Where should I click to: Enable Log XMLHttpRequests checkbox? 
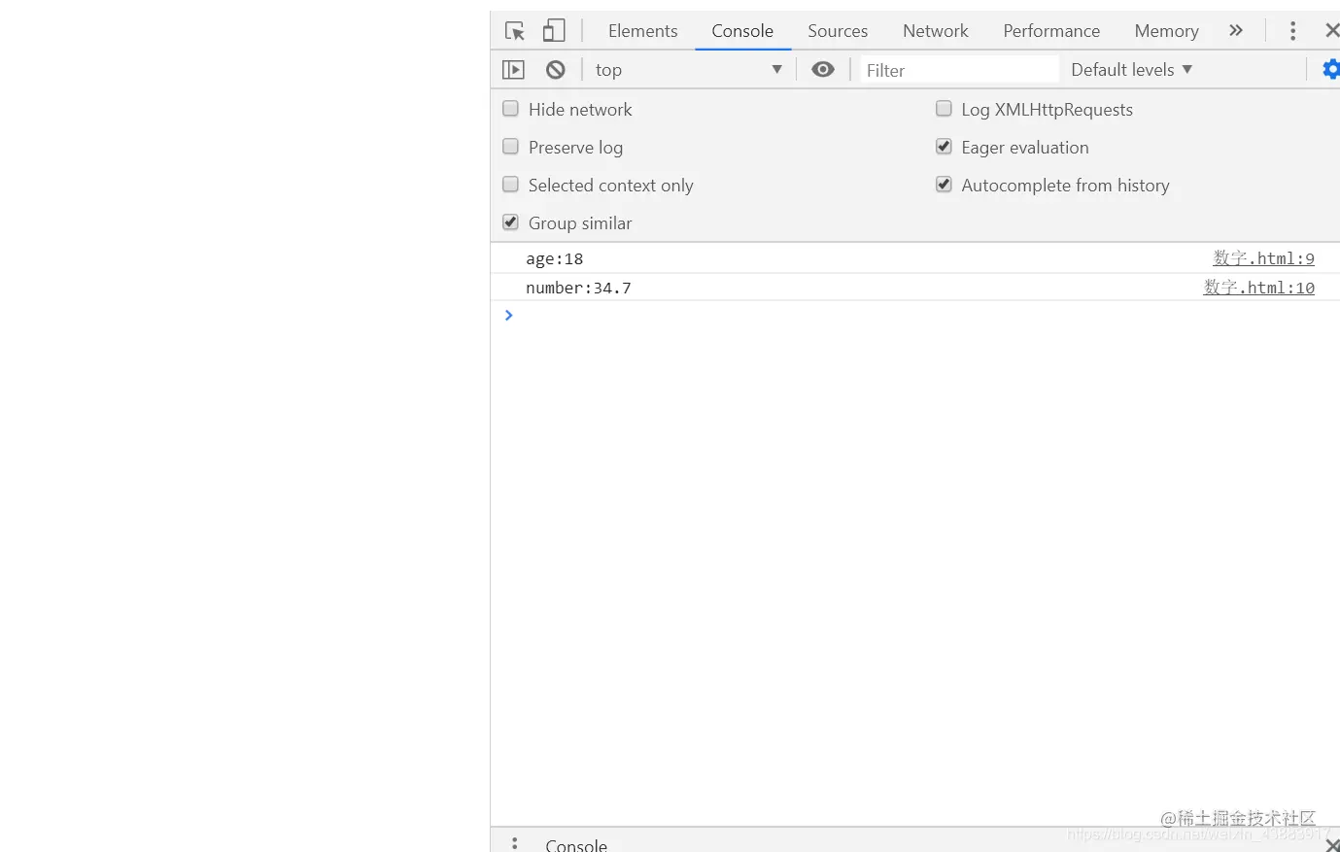[x=944, y=109]
